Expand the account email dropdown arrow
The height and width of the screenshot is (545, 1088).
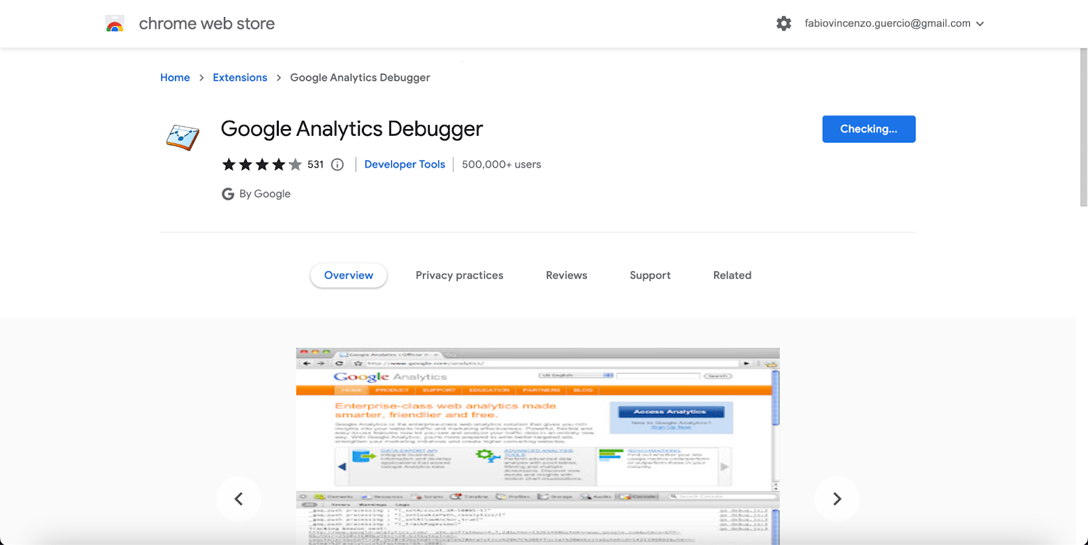click(x=980, y=24)
